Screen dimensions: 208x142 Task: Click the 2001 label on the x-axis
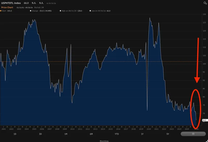(x=4, y=129)
